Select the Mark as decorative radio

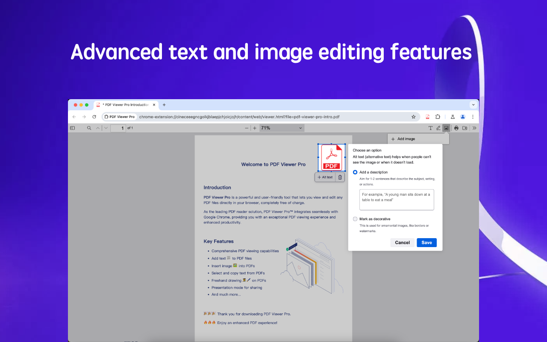point(355,219)
